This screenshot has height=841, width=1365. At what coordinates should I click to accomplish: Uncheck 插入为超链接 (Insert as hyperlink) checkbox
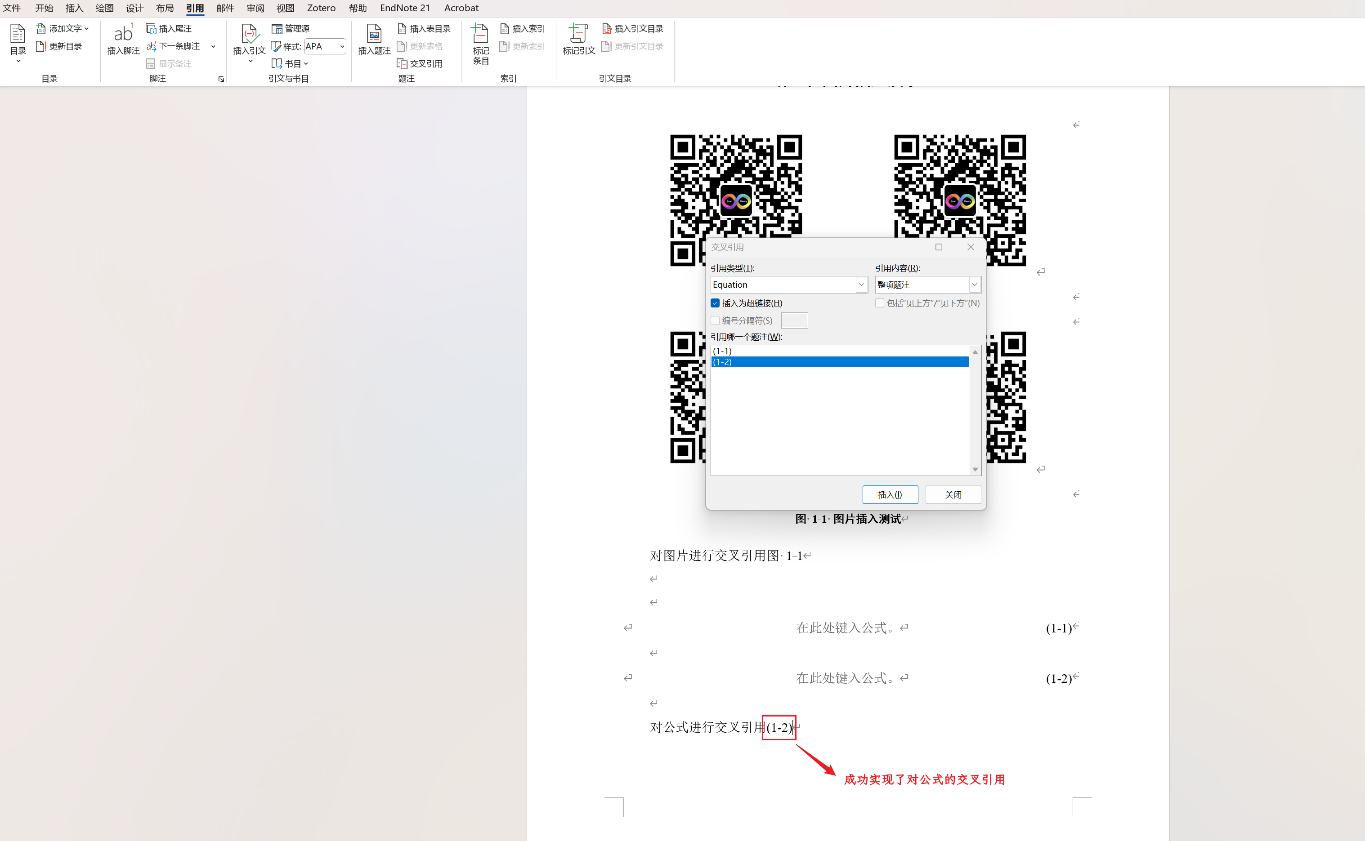[x=715, y=303]
